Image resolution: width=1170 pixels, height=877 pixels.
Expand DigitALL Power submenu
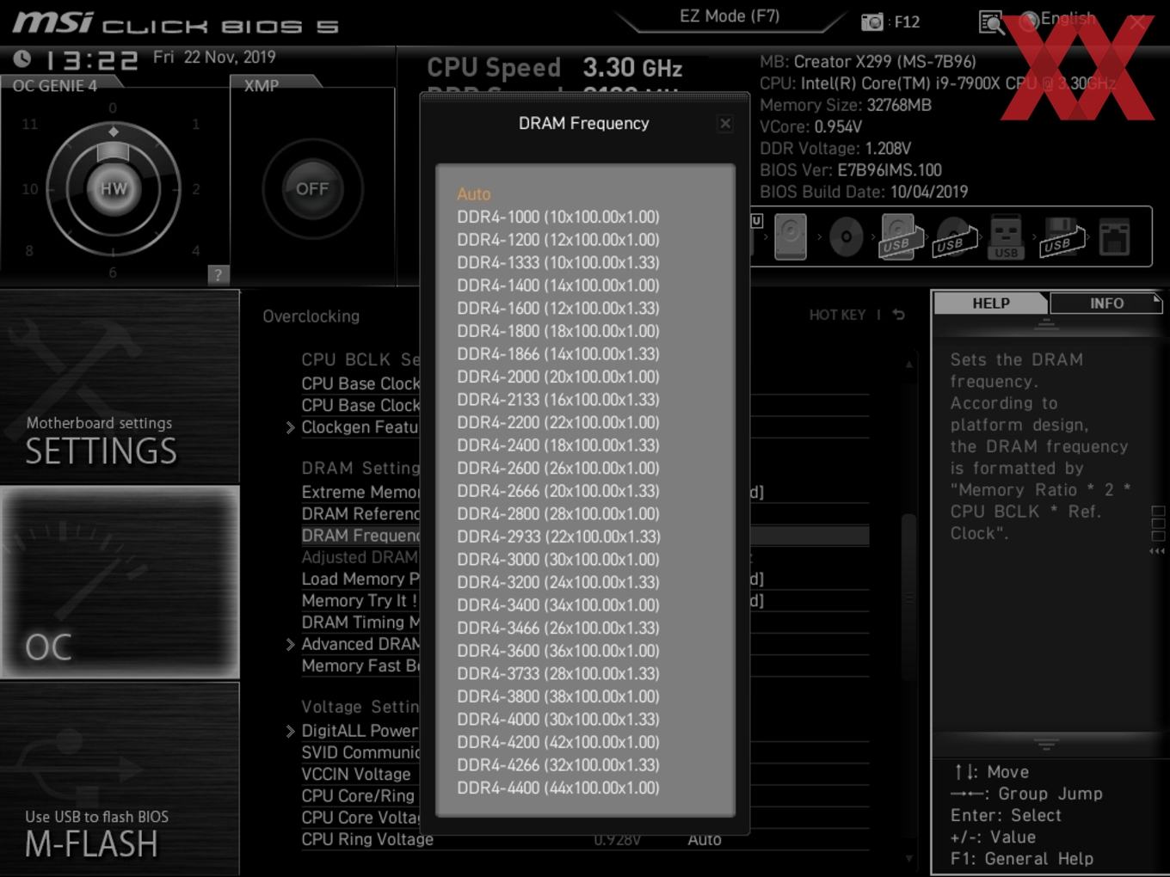[290, 732]
